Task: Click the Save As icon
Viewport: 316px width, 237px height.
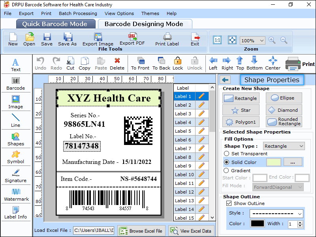Action: (67, 39)
